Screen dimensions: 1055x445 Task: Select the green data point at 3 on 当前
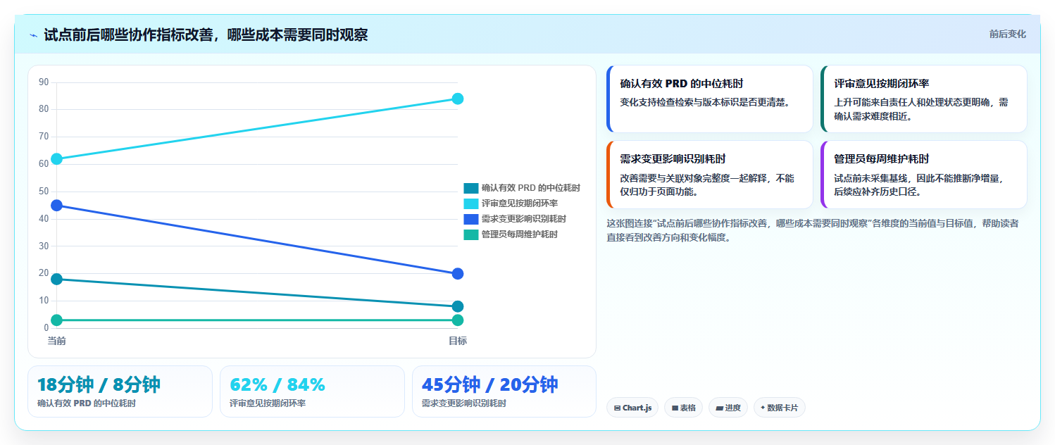[57, 320]
